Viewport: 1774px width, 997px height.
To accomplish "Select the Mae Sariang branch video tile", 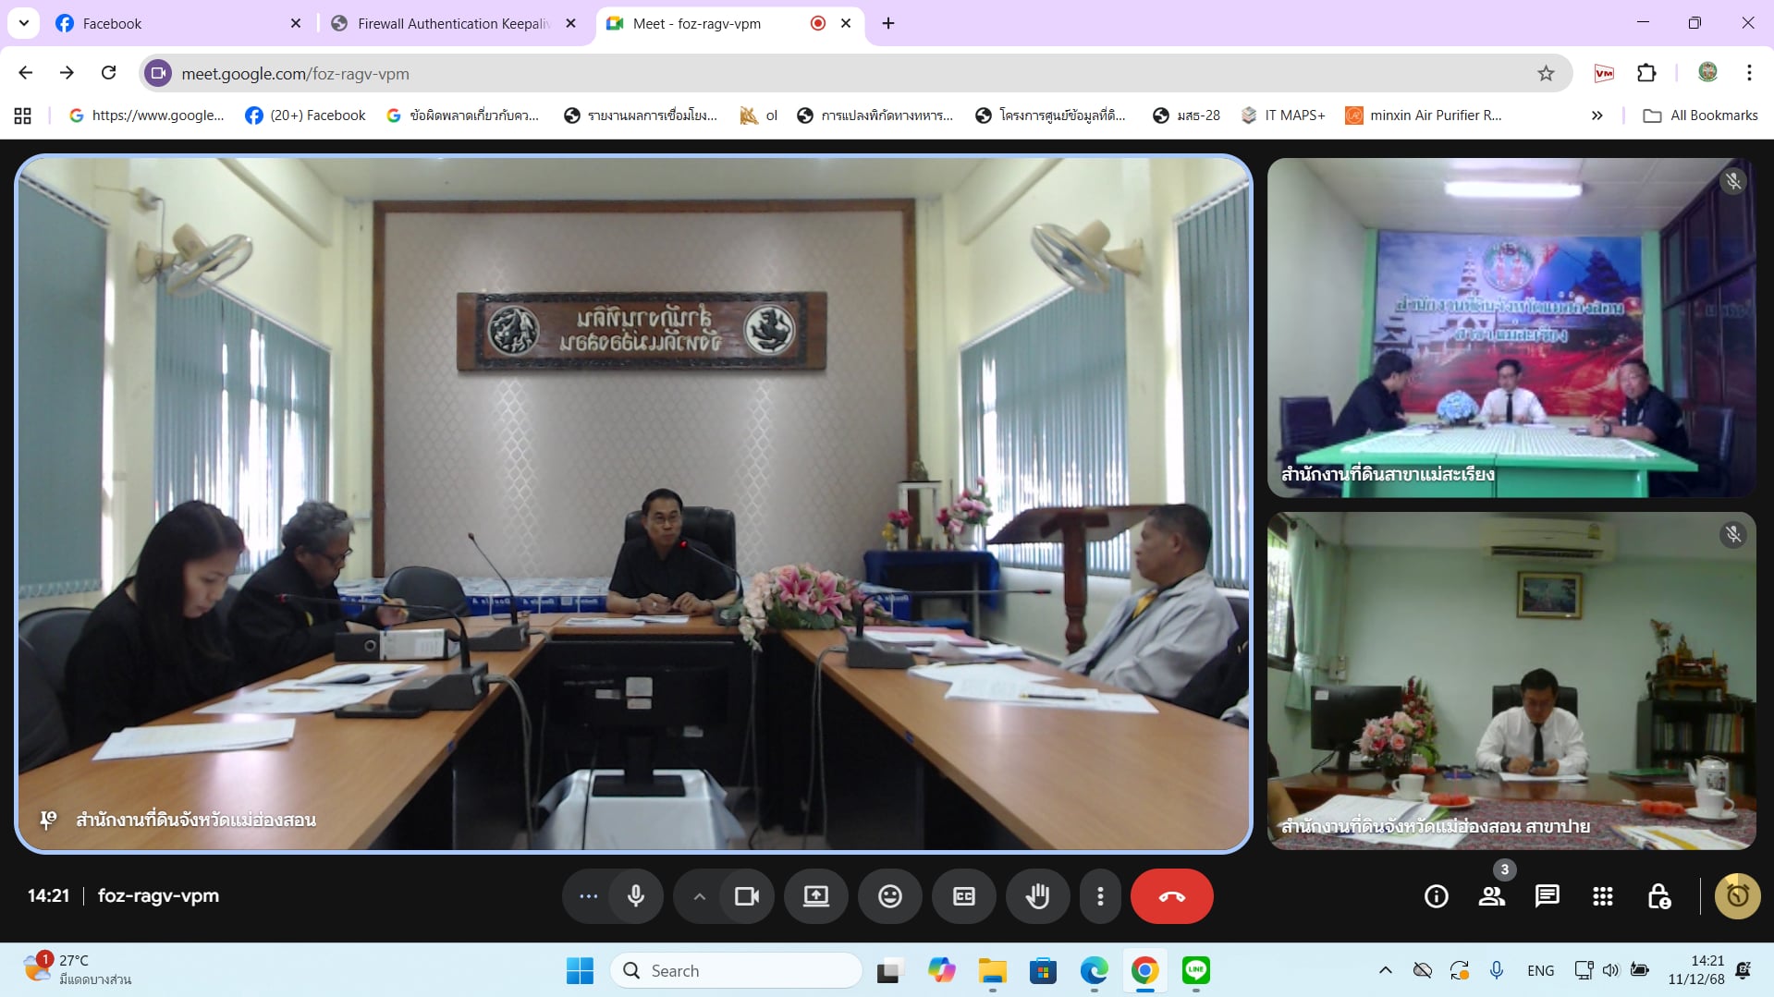I will coord(1511,328).
